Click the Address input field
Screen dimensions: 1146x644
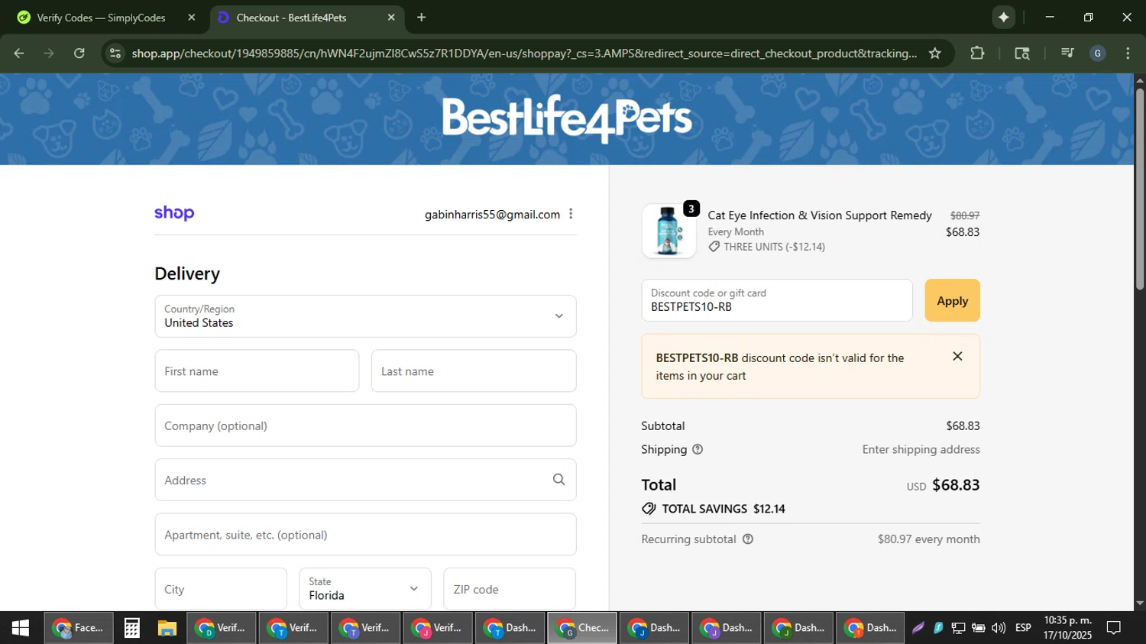click(x=365, y=480)
